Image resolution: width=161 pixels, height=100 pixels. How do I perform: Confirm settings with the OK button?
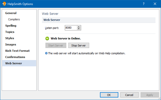(x=109, y=95)
